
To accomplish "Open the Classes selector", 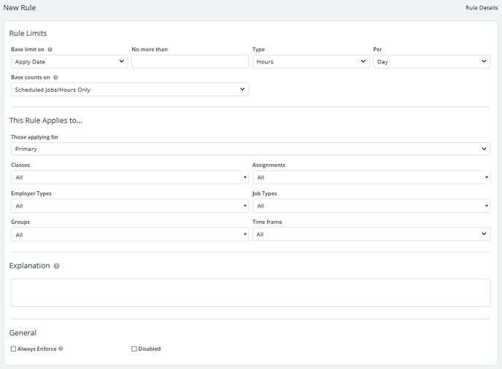I will [130, 177].
